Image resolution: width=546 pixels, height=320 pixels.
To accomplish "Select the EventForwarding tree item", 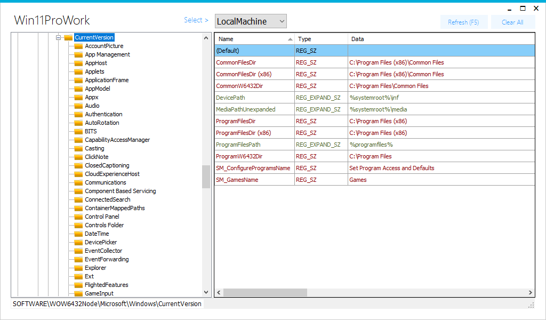I will click(x=107, y=259).
